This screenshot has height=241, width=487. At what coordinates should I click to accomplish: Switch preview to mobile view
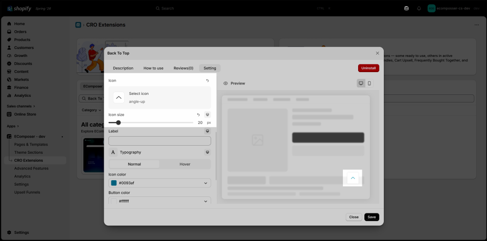tap(369, 83)
